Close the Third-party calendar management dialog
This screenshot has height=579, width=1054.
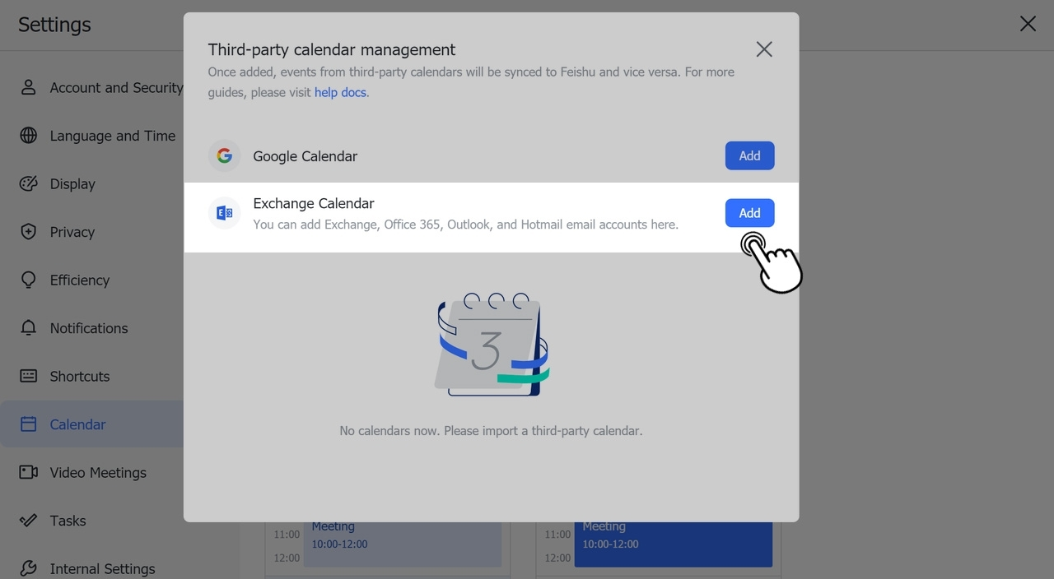tap(764, 49)
